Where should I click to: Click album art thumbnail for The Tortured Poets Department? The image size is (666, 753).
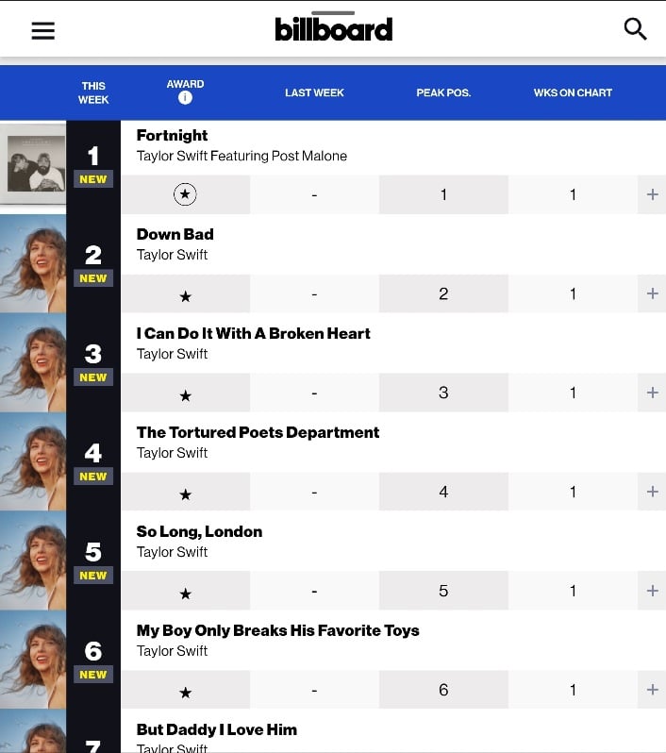[33, 461]
